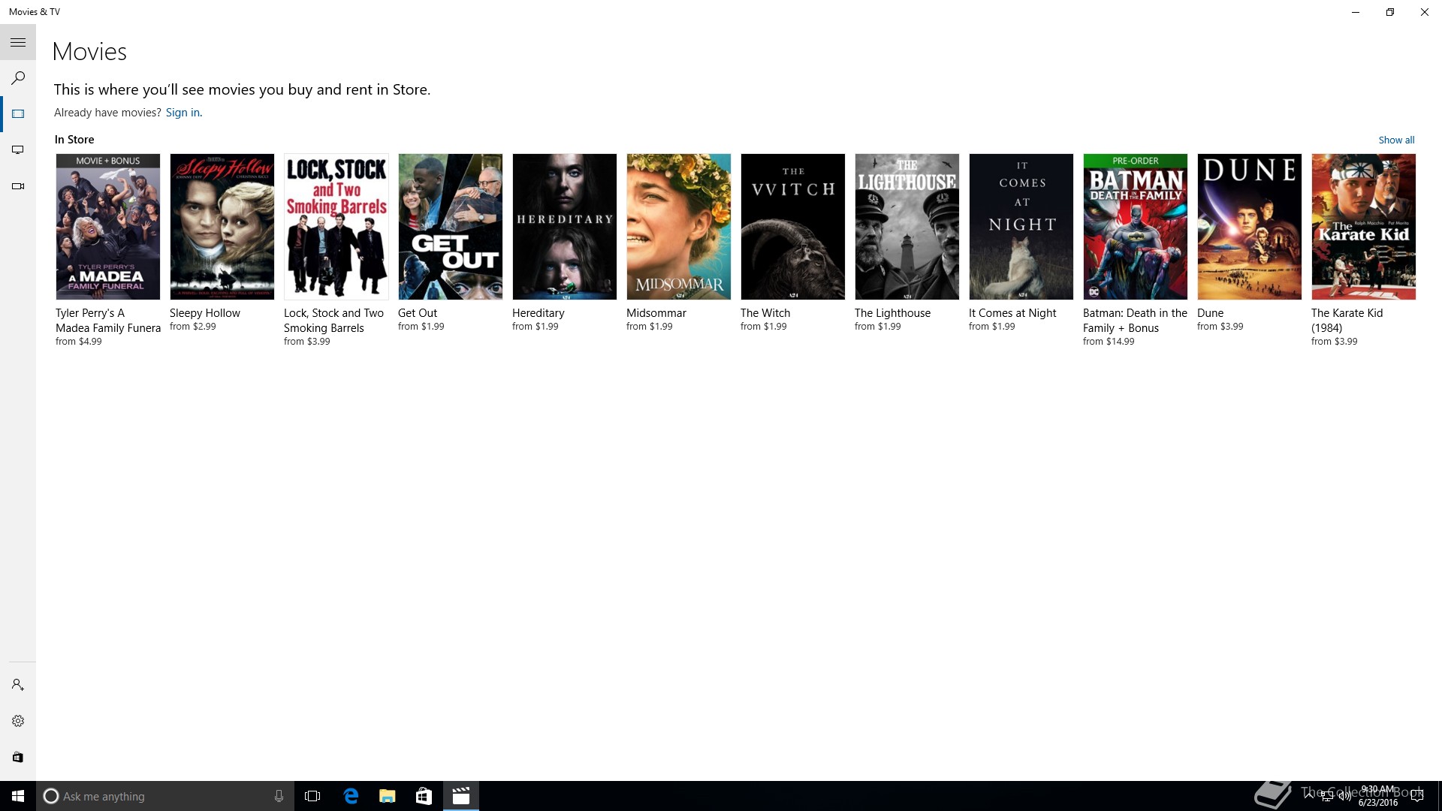Open the Store shopping bag icon in sidebar

tap(18, 757)
